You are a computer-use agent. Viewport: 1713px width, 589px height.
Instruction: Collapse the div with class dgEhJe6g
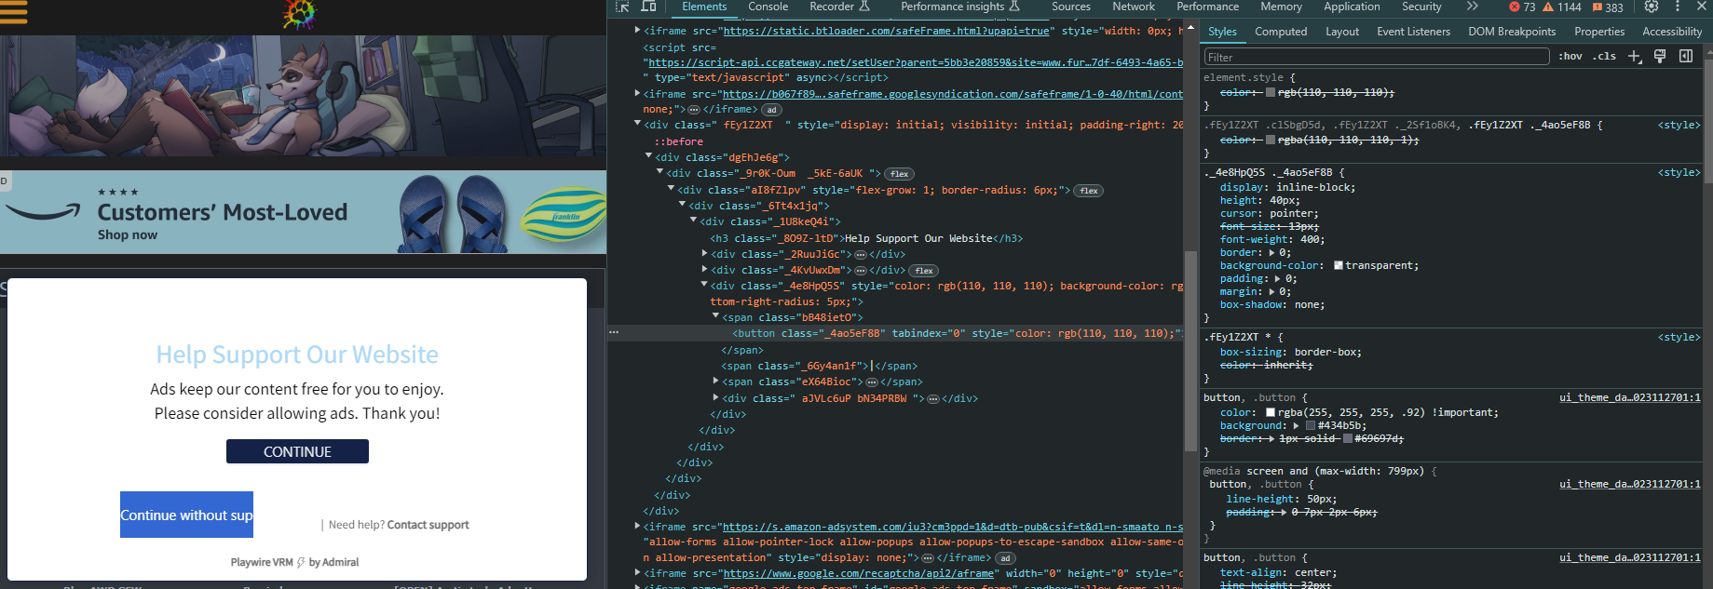point(649,157)
